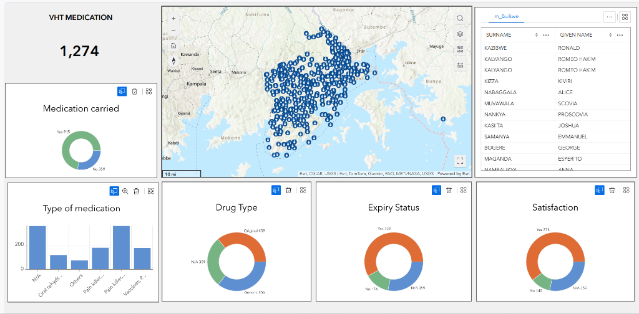Toggle selection mode on Satisfaction chart
Viewport: 639px width, 314px height.
600,190
